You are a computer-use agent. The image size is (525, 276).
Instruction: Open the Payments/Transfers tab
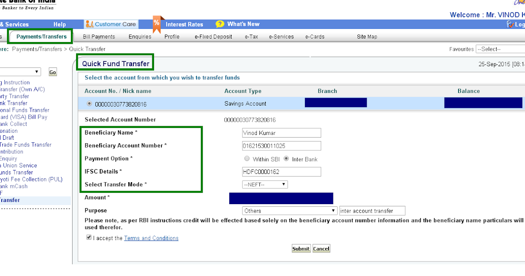[x=42, y=36]
